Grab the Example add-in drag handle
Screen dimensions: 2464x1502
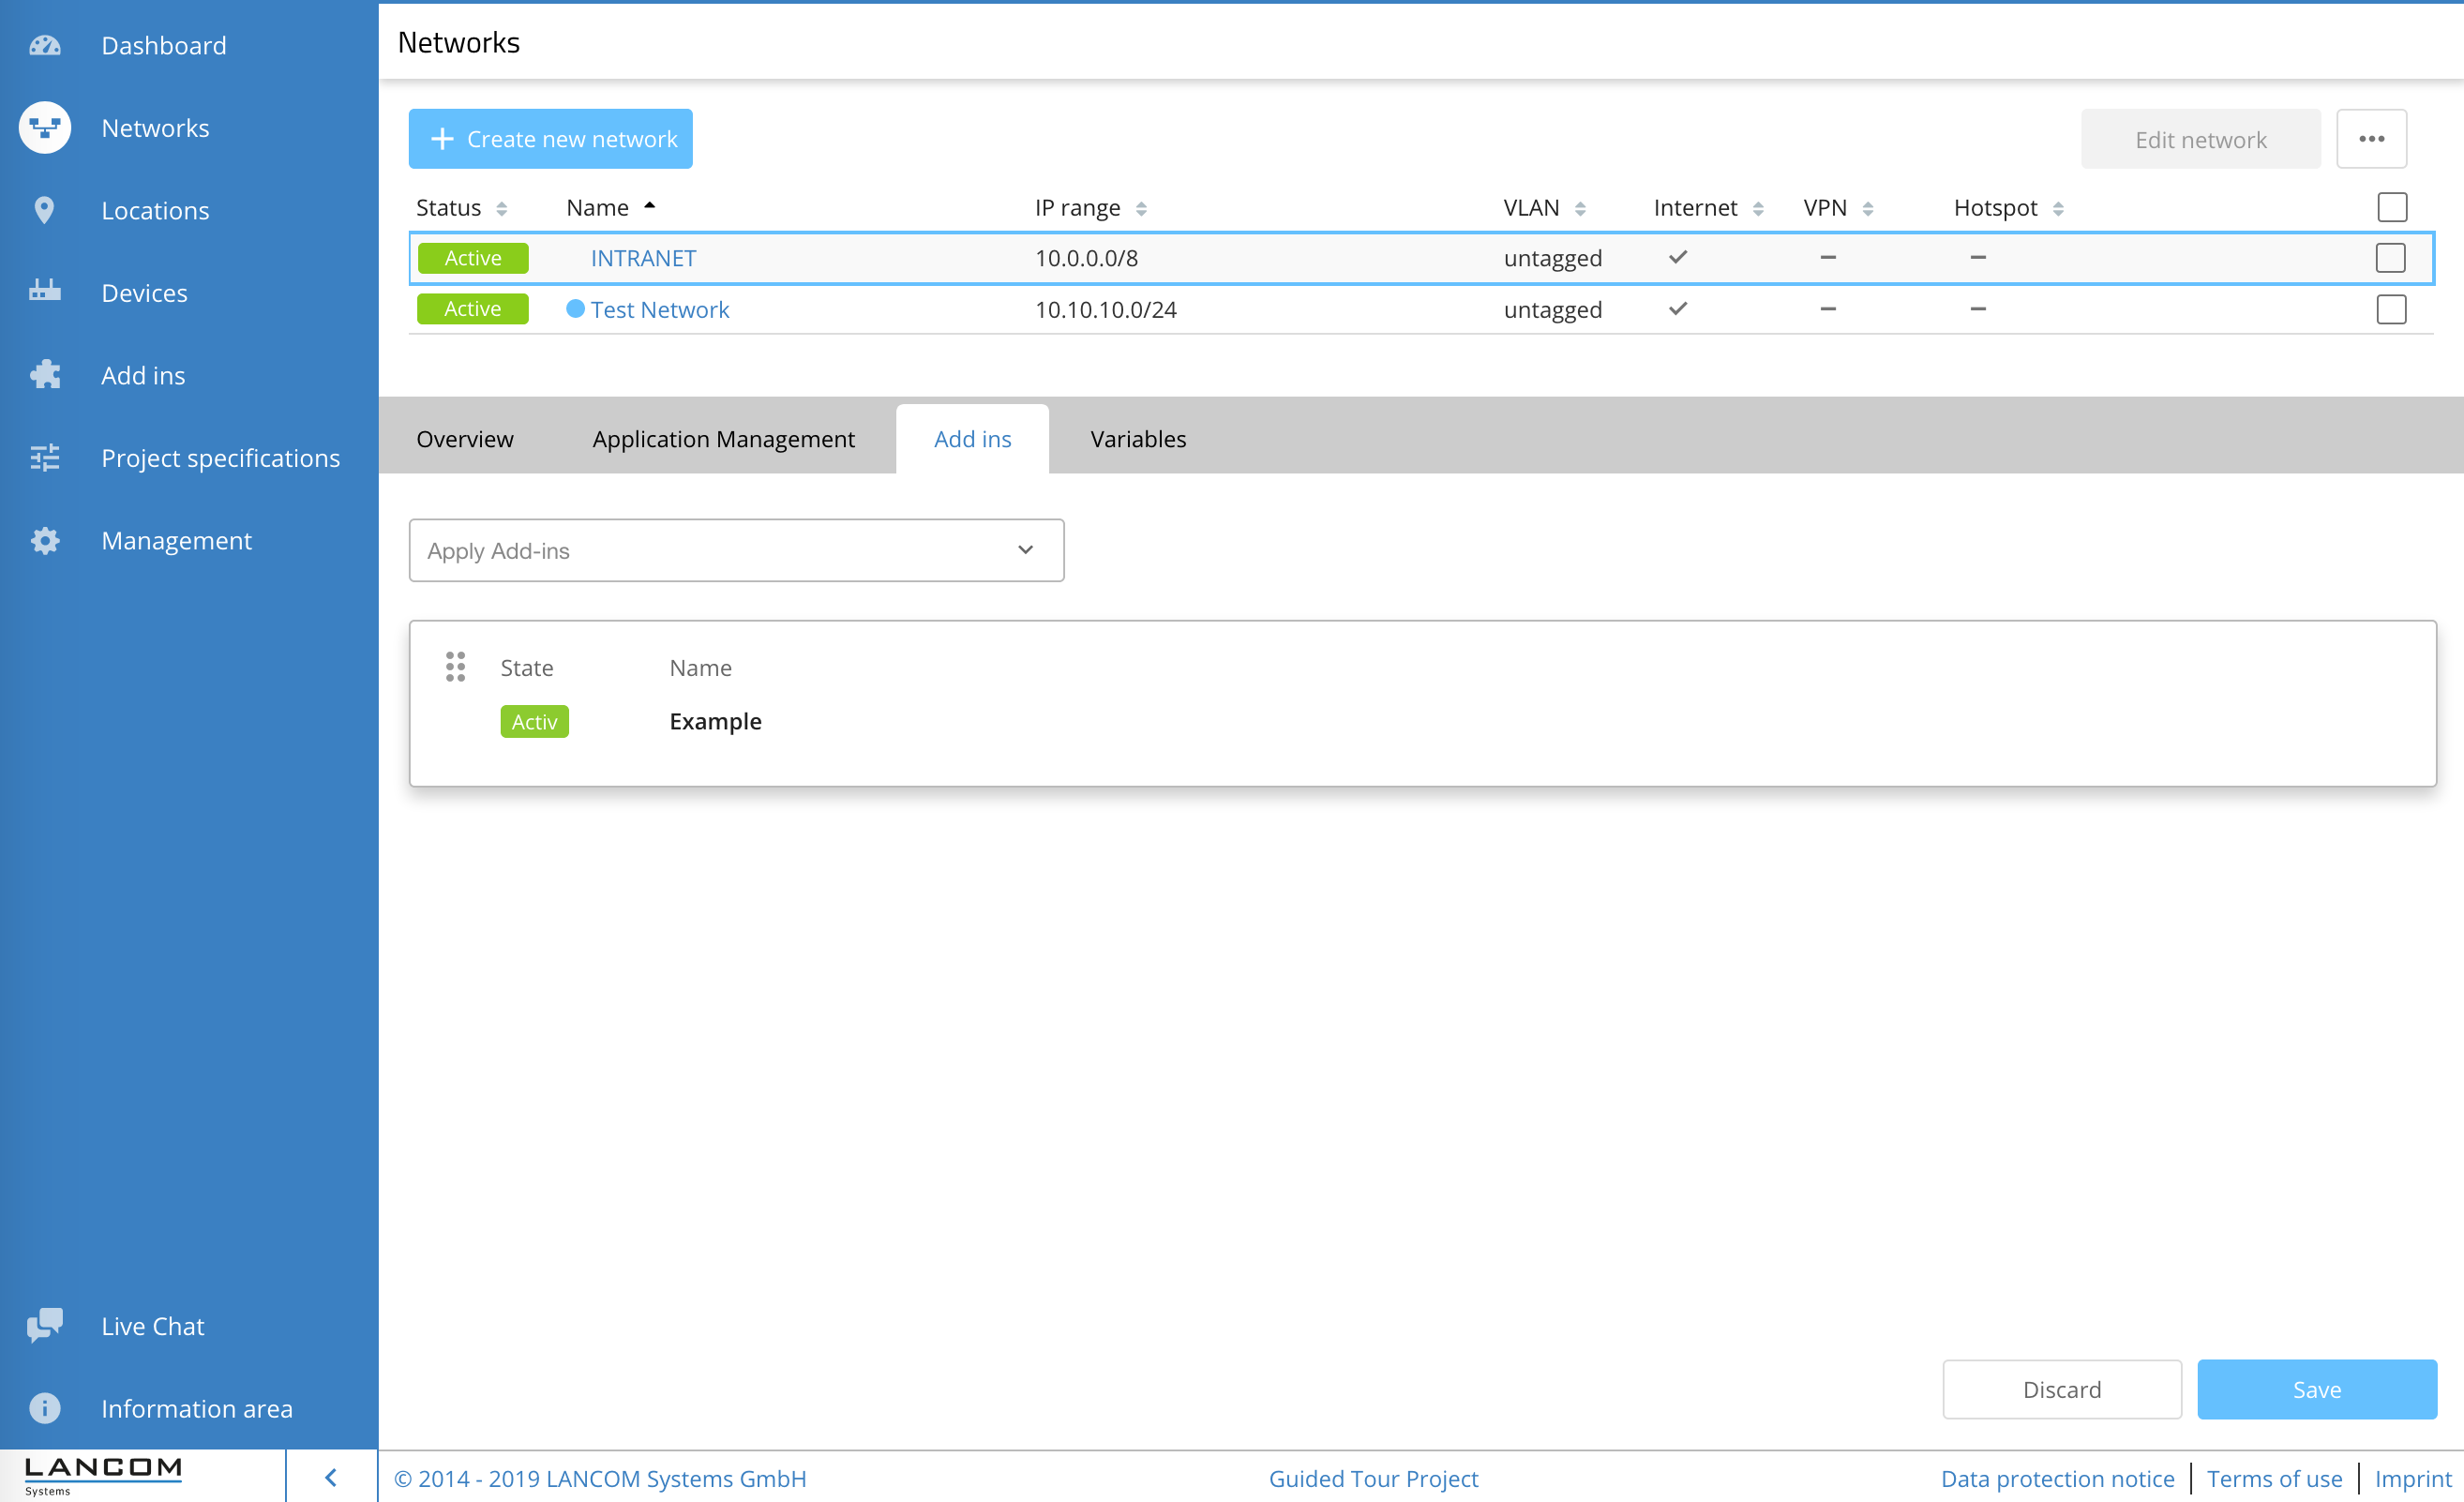[455, 667]
